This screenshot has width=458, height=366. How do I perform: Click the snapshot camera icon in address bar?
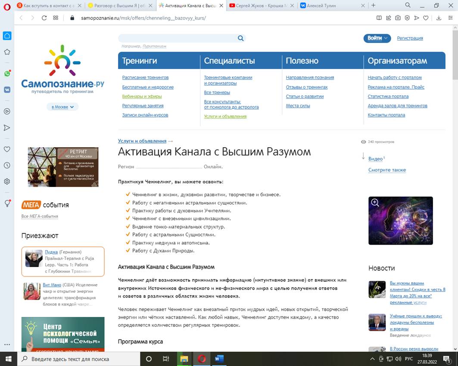click(x=398, y=18)
